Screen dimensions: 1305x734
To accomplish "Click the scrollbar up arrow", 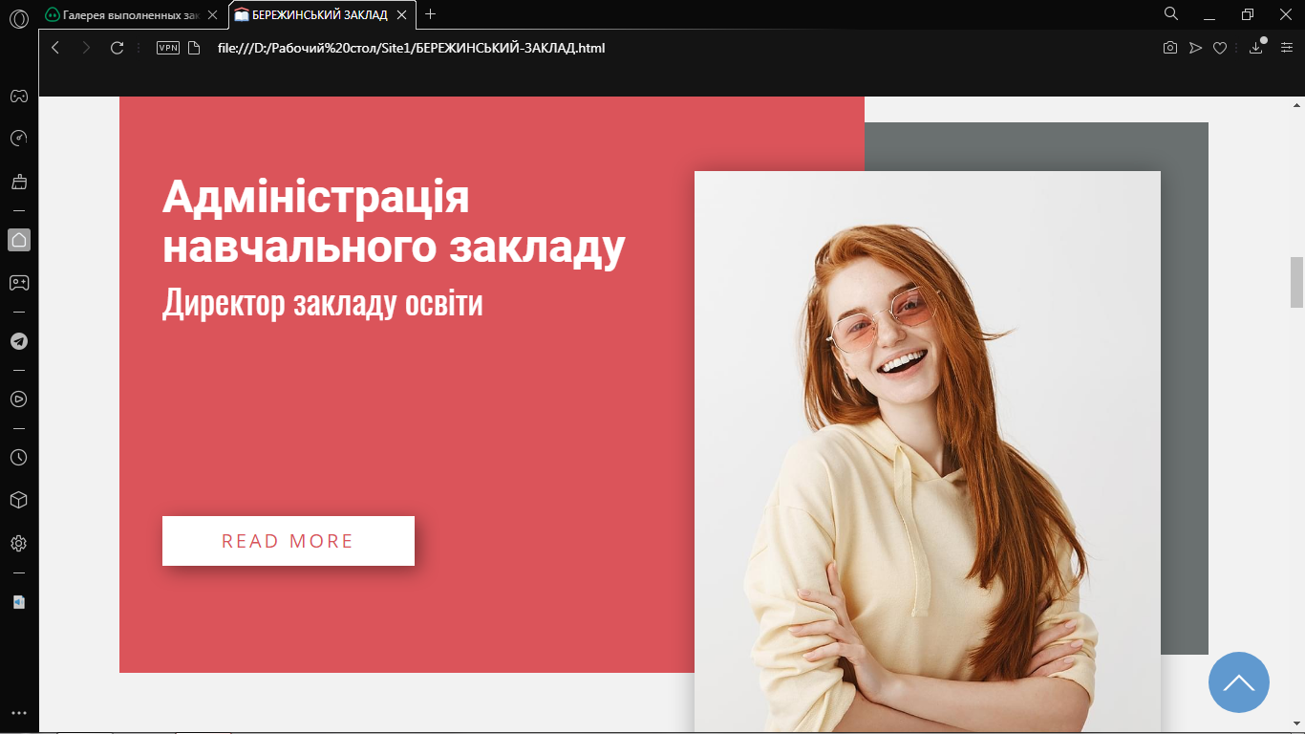I will [1296, 104].
